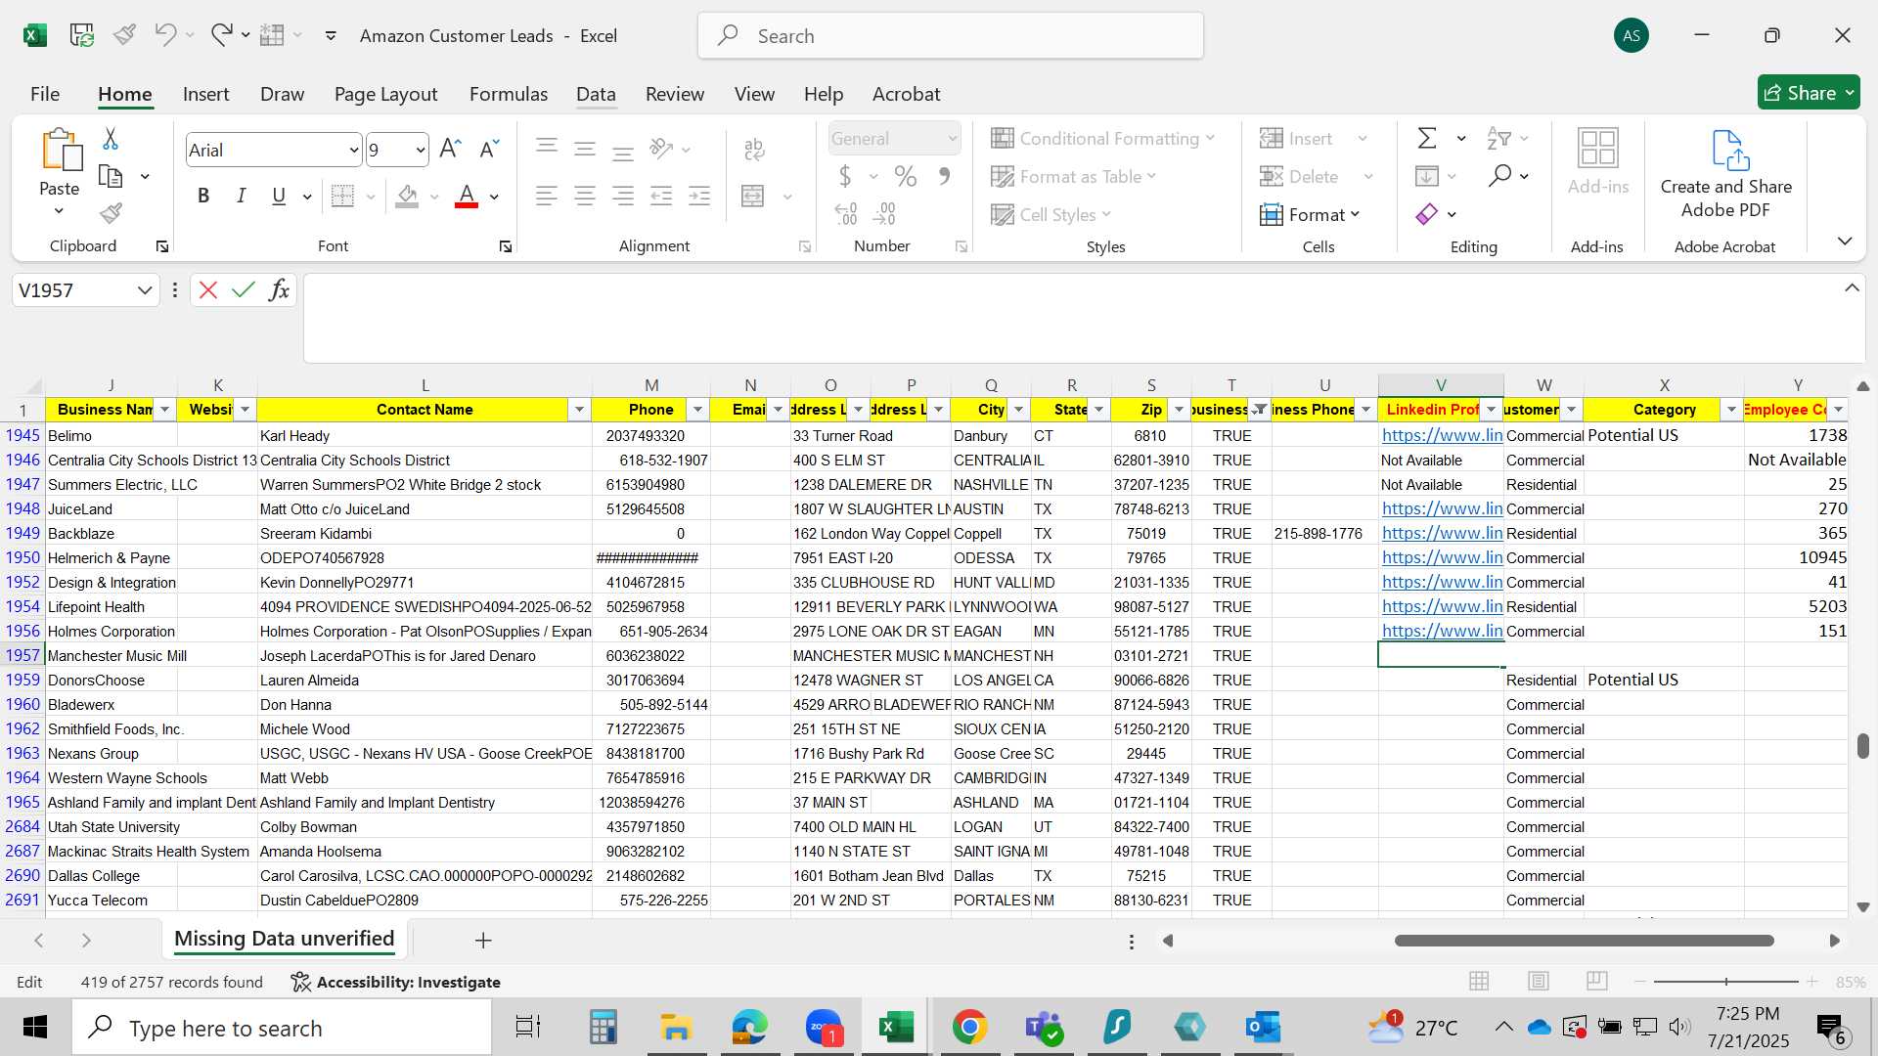
Task: Click the Undo arrow icon
Action: coord(164,35)
